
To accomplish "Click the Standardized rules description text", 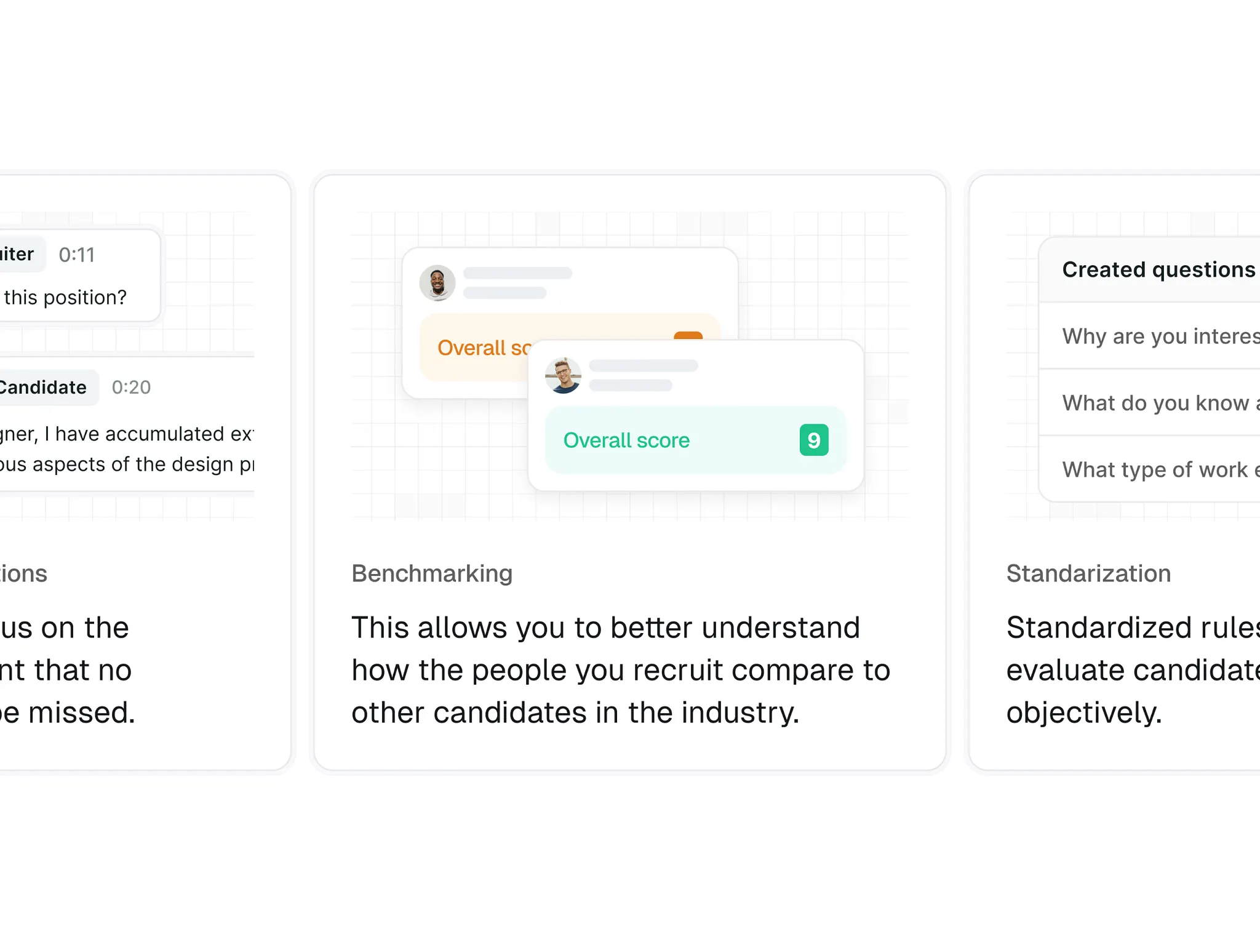I will click(x=1133, y=670).
